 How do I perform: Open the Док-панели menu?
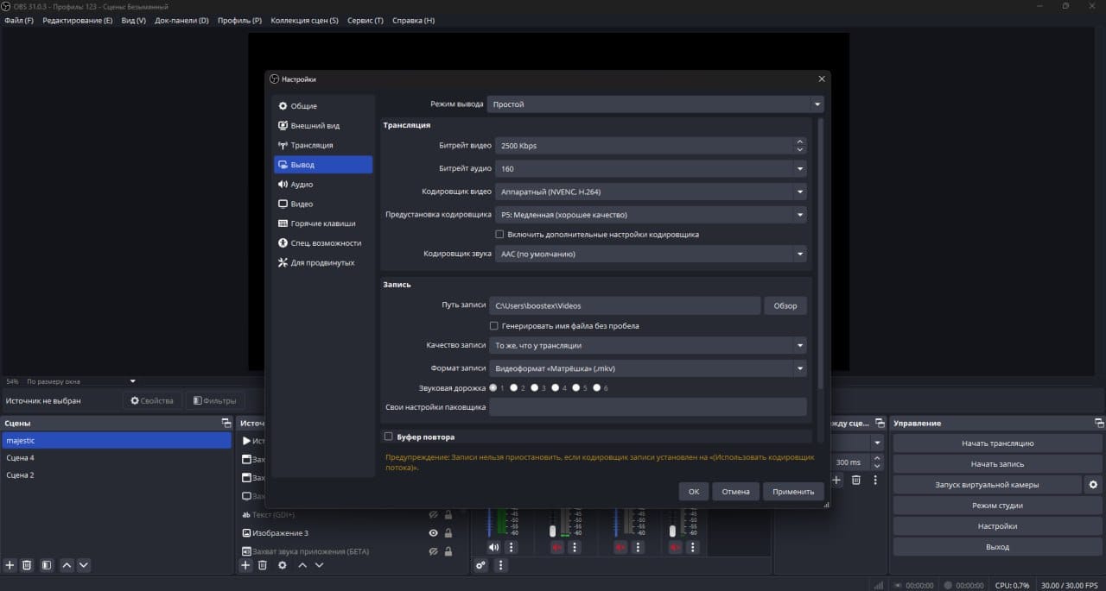click(x=181, y=20)
